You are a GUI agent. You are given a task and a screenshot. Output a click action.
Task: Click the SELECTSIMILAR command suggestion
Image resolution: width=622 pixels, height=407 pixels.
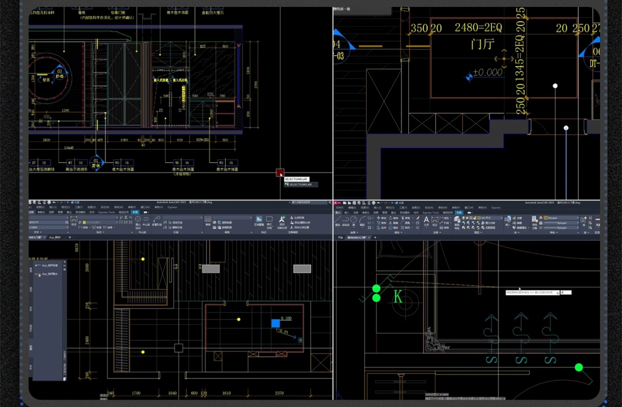coord(301,185)
